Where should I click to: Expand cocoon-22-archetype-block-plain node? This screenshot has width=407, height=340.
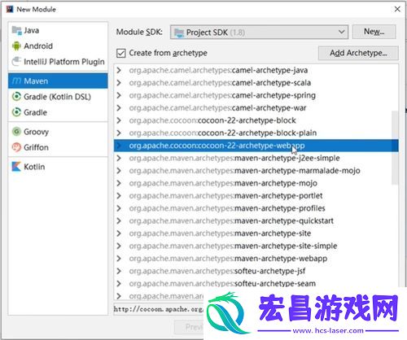[x=119, y=133]
